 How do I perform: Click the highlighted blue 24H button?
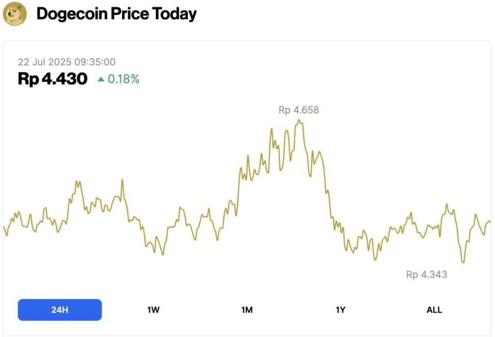pyautogui.click(x=59, y=309)
